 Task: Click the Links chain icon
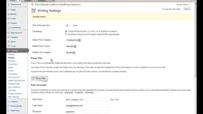9,19
